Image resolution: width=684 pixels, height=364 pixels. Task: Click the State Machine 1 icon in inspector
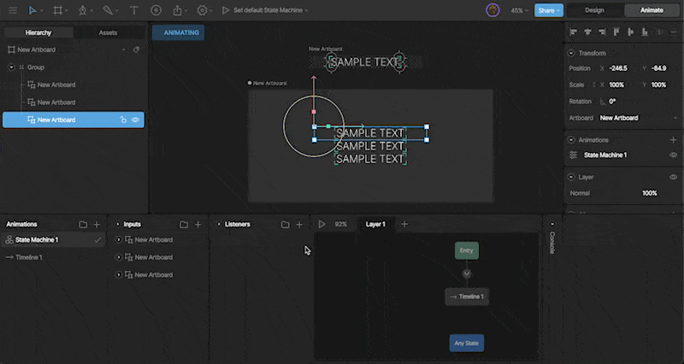point(573,156)
